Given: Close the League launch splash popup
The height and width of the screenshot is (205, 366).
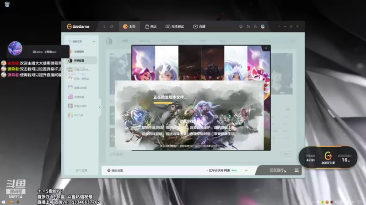Looking at the screenshot, I should point(266,48).
